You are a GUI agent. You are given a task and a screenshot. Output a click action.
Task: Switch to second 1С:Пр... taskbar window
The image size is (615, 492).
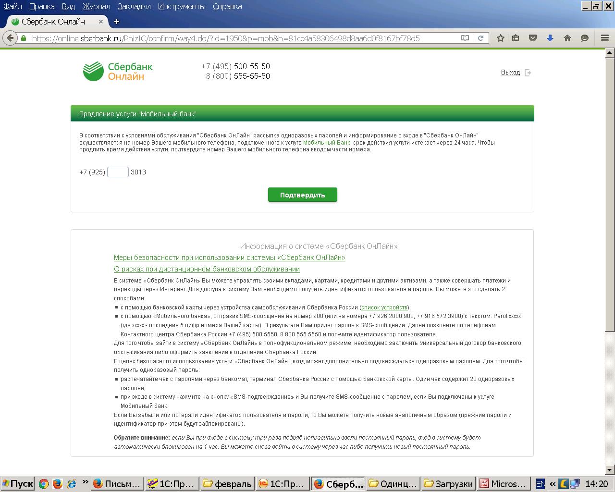(x=283, y=484)
